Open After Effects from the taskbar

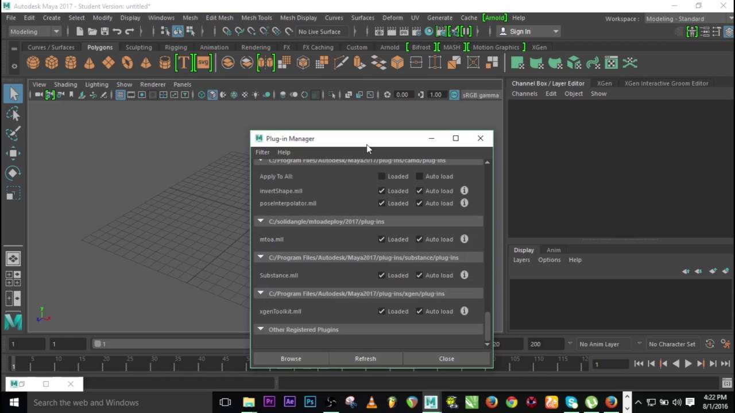(289, 402)
